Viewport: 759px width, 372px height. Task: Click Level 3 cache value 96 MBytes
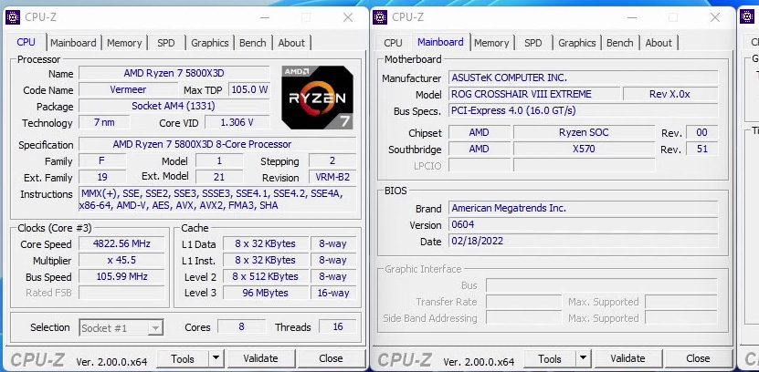[265, 293]
